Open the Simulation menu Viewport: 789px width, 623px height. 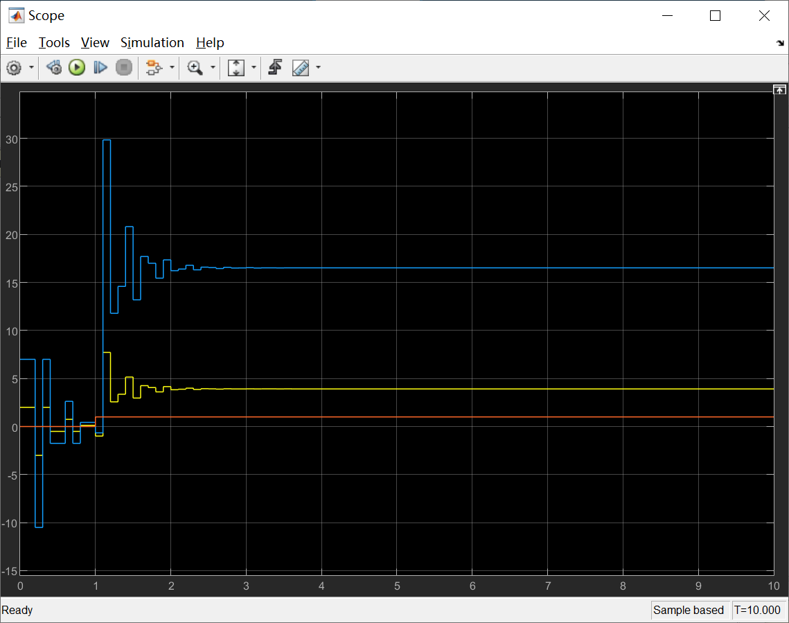click(152, 43)
